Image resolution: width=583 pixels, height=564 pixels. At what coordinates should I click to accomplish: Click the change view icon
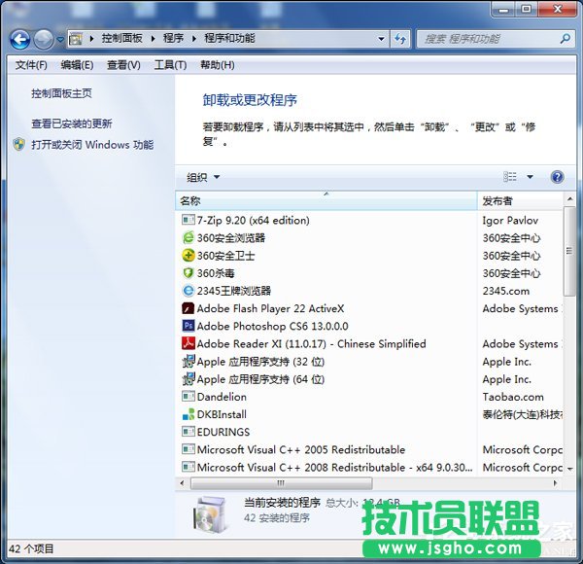pos(510,177)
